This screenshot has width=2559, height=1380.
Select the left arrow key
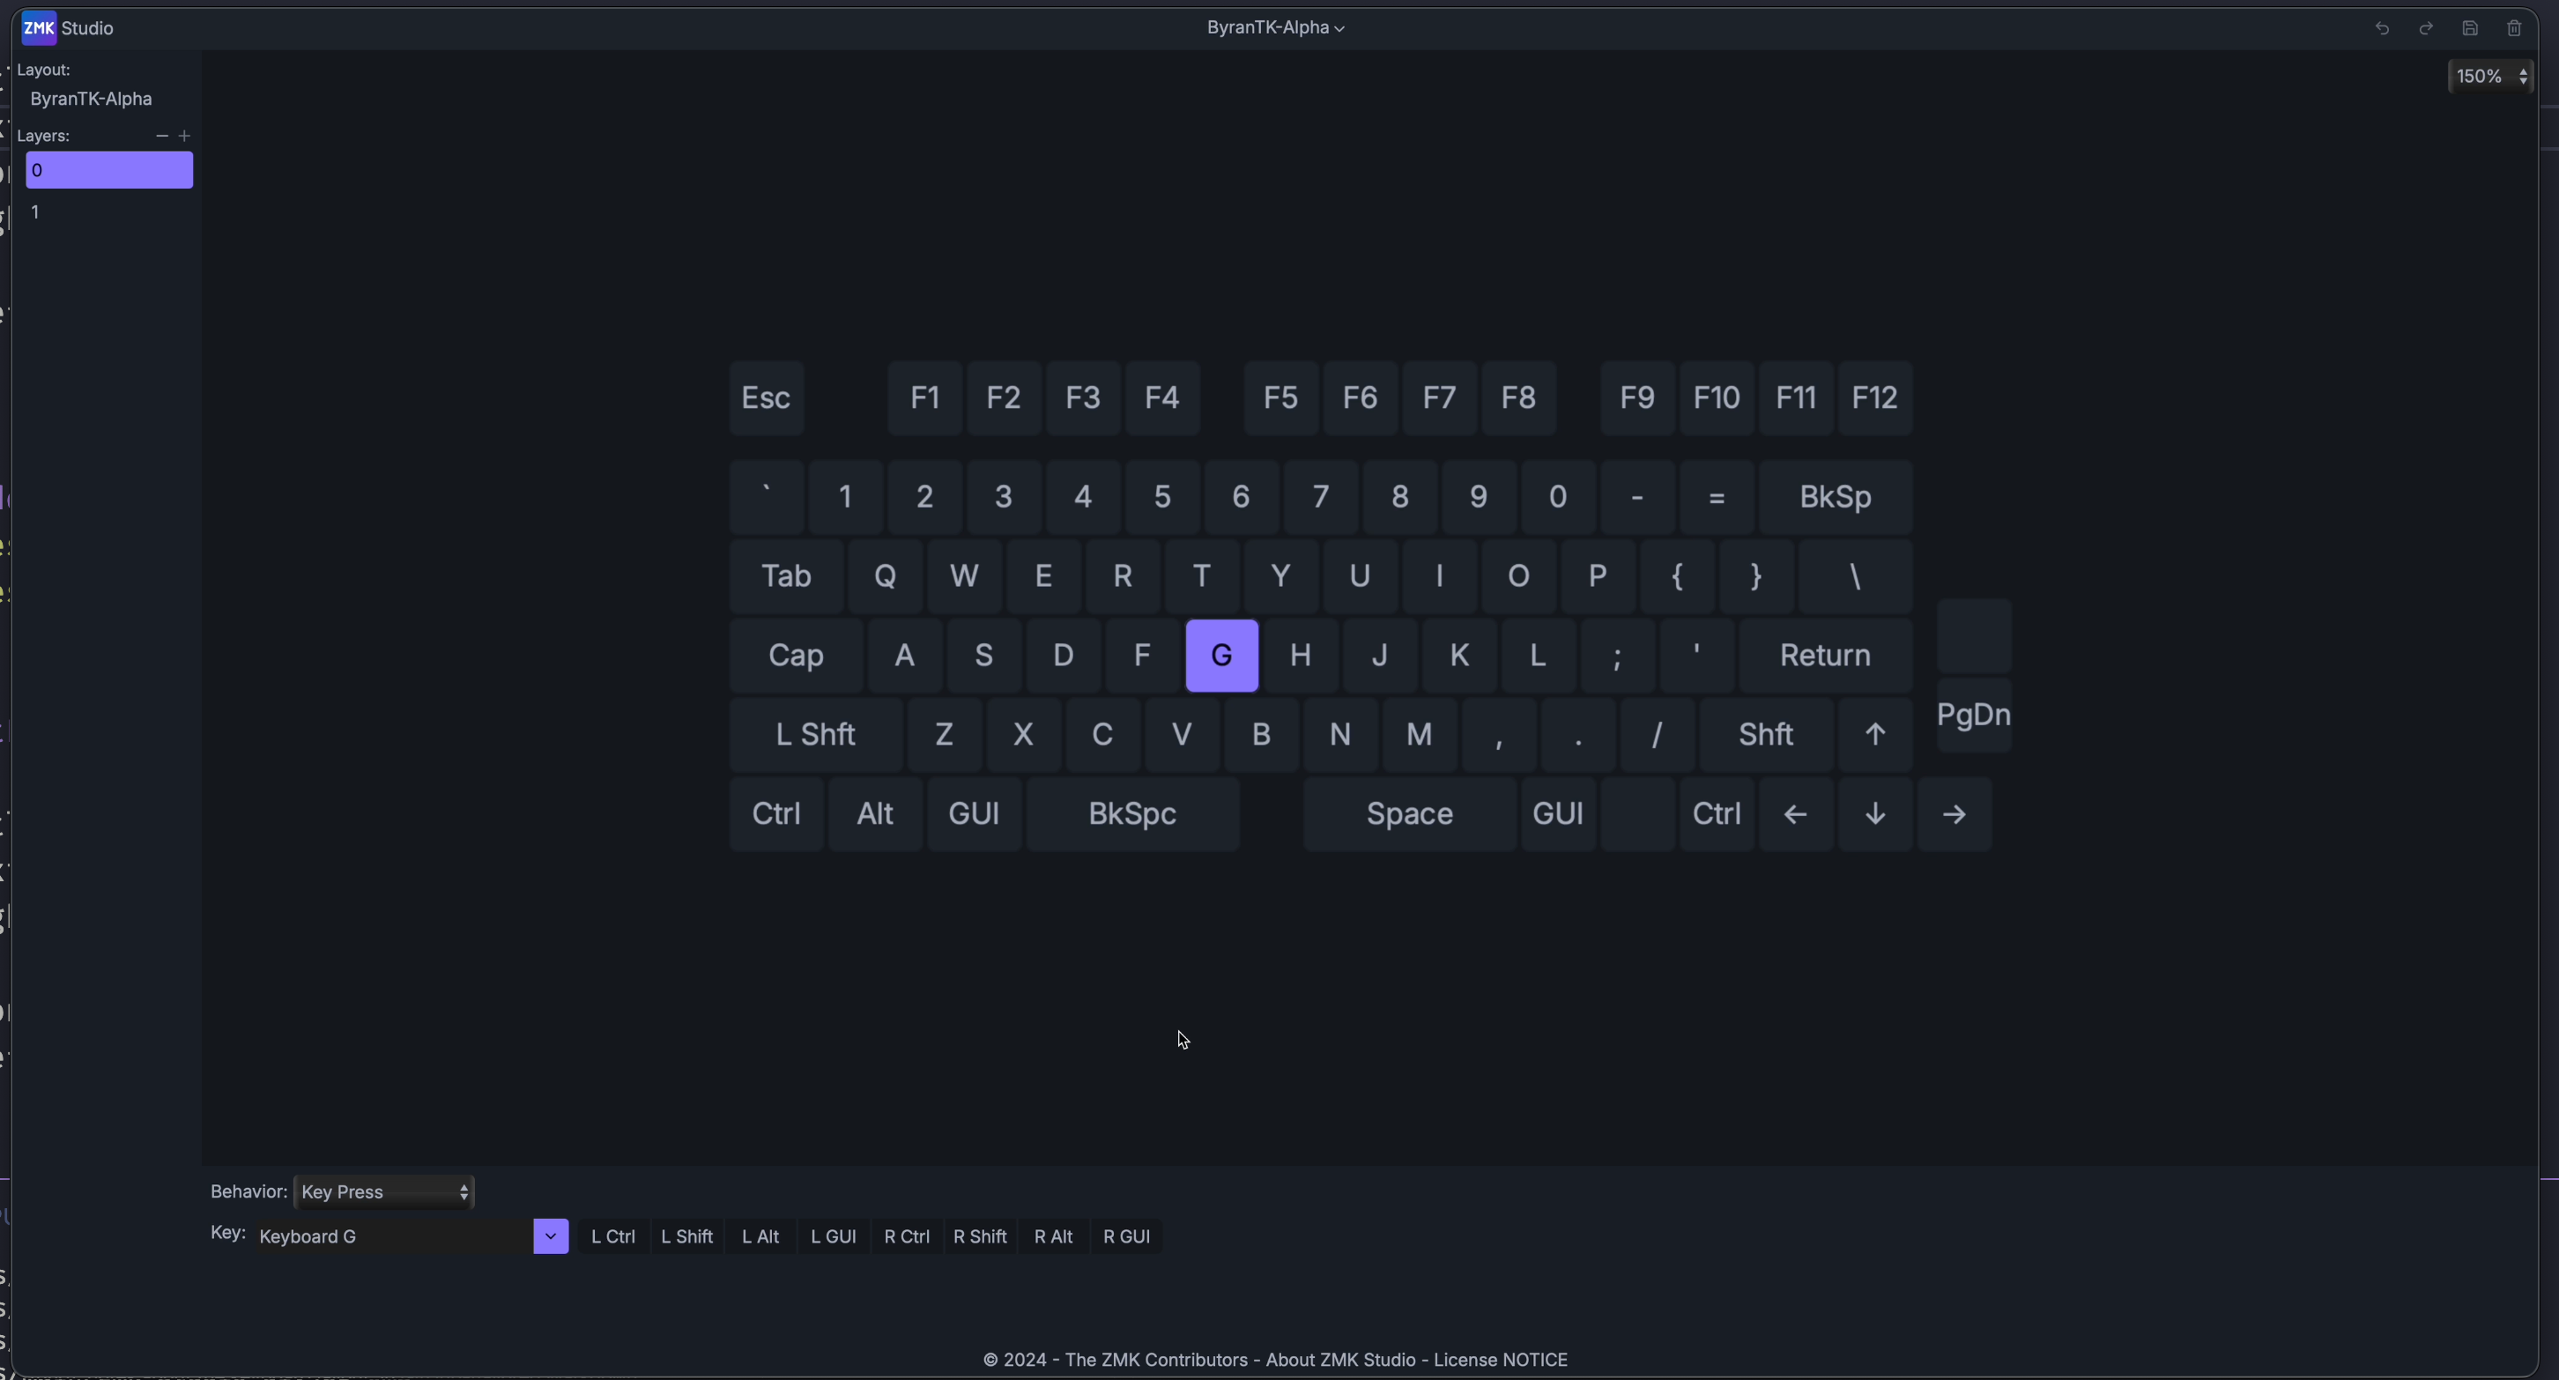(1796, 814)
